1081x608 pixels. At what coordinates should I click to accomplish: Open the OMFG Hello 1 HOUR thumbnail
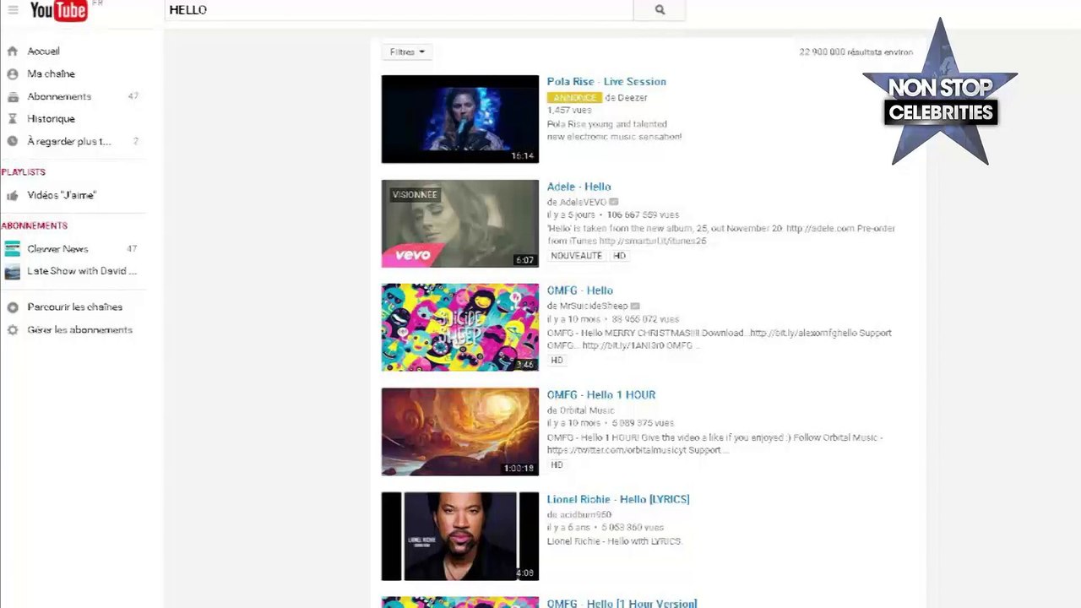click(459, 432)
